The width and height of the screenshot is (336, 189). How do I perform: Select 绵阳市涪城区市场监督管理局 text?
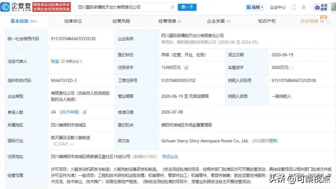pos(187,125)
